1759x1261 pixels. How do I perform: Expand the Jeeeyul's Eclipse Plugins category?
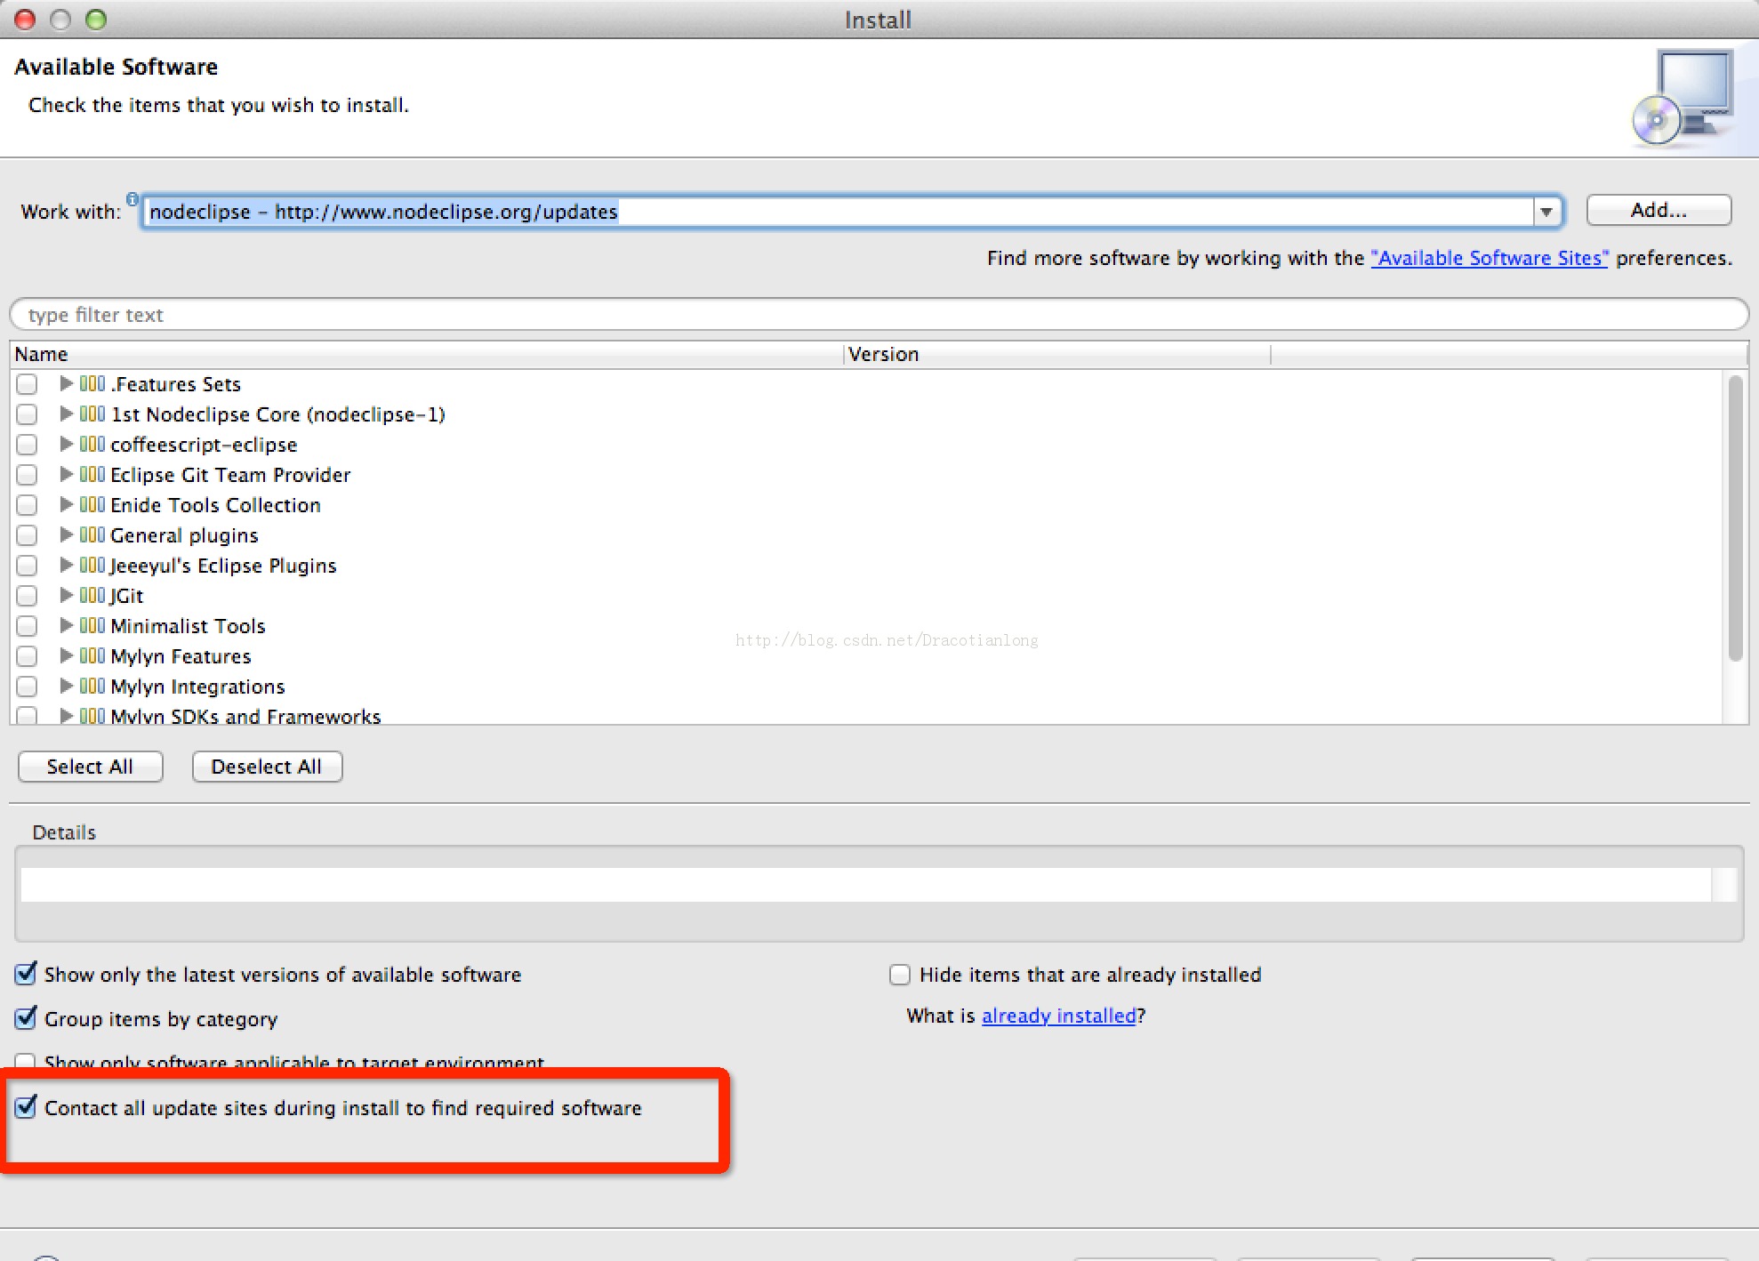[66, 565]
